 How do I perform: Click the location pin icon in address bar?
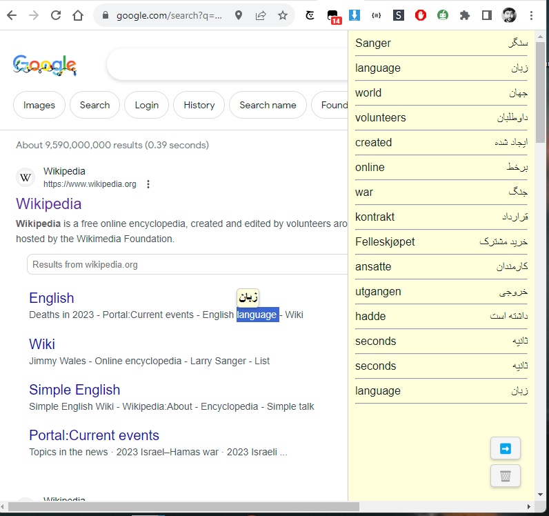[239, 15]
